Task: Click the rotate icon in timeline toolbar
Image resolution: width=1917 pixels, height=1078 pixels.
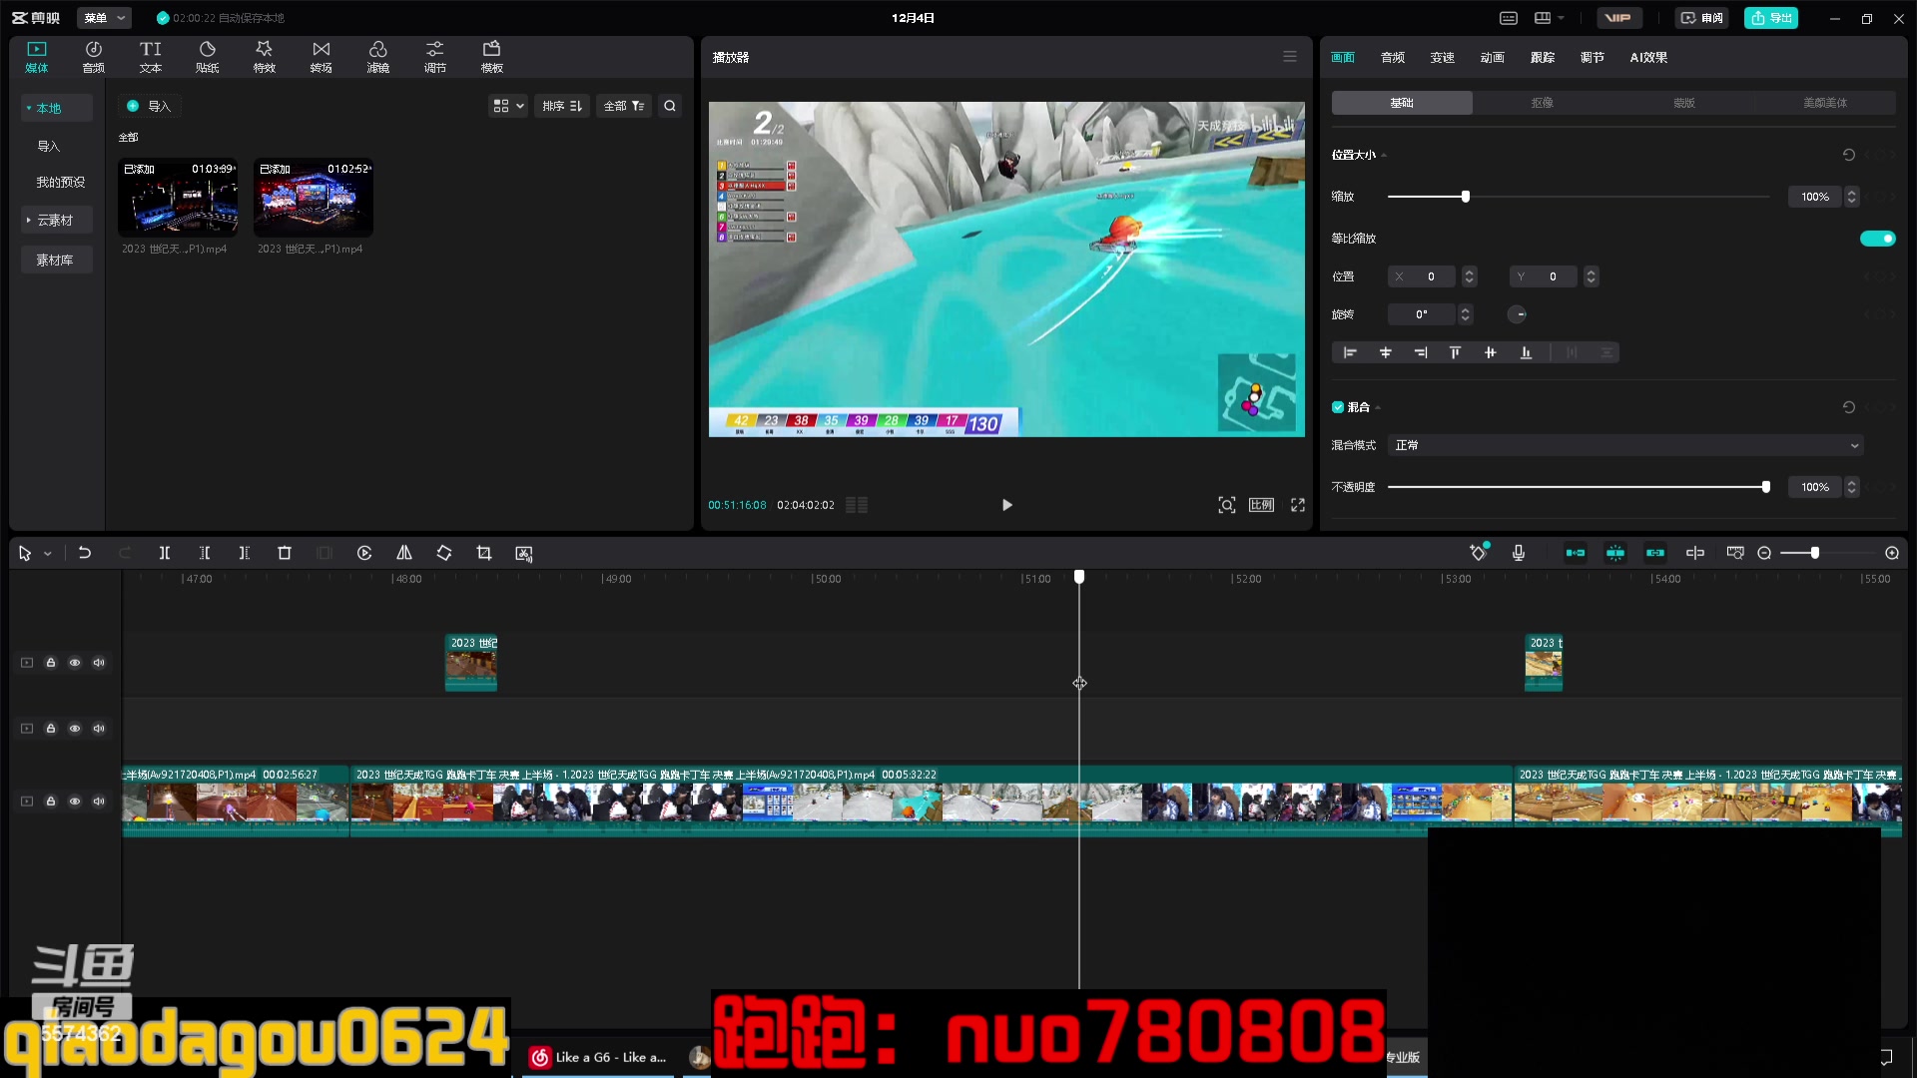Action: (444, 553)
